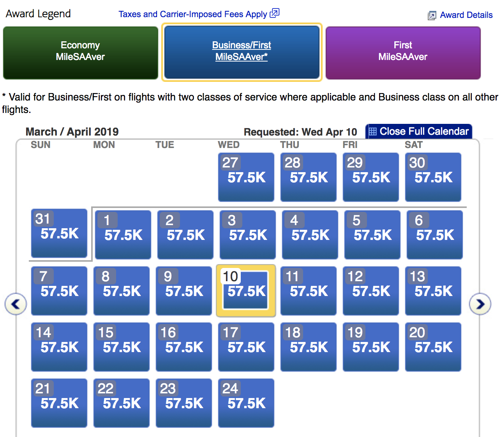501x437 pixels.
Task: Close the full calendar view
Action: tap(419, 131)
